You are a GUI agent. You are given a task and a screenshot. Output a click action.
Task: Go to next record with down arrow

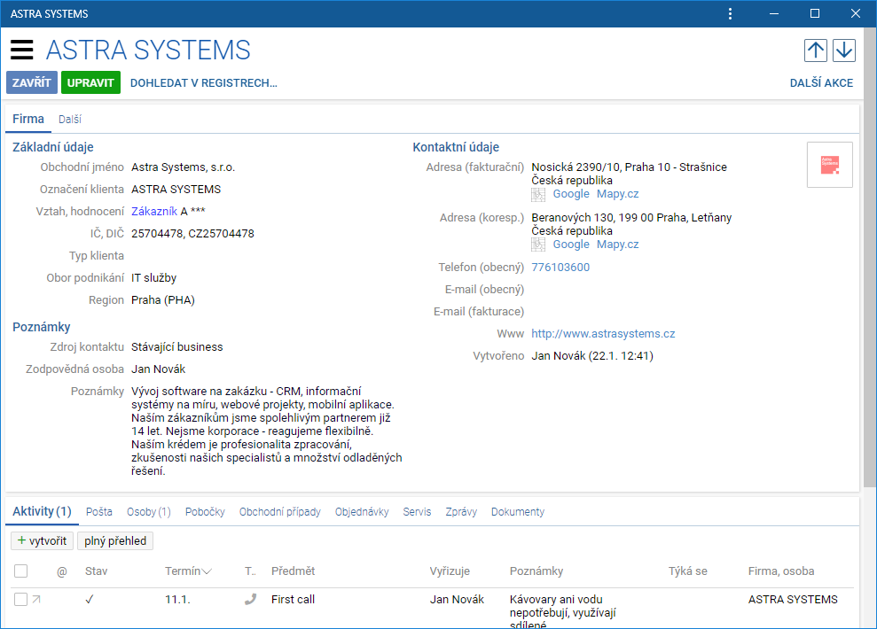(844, 50)
